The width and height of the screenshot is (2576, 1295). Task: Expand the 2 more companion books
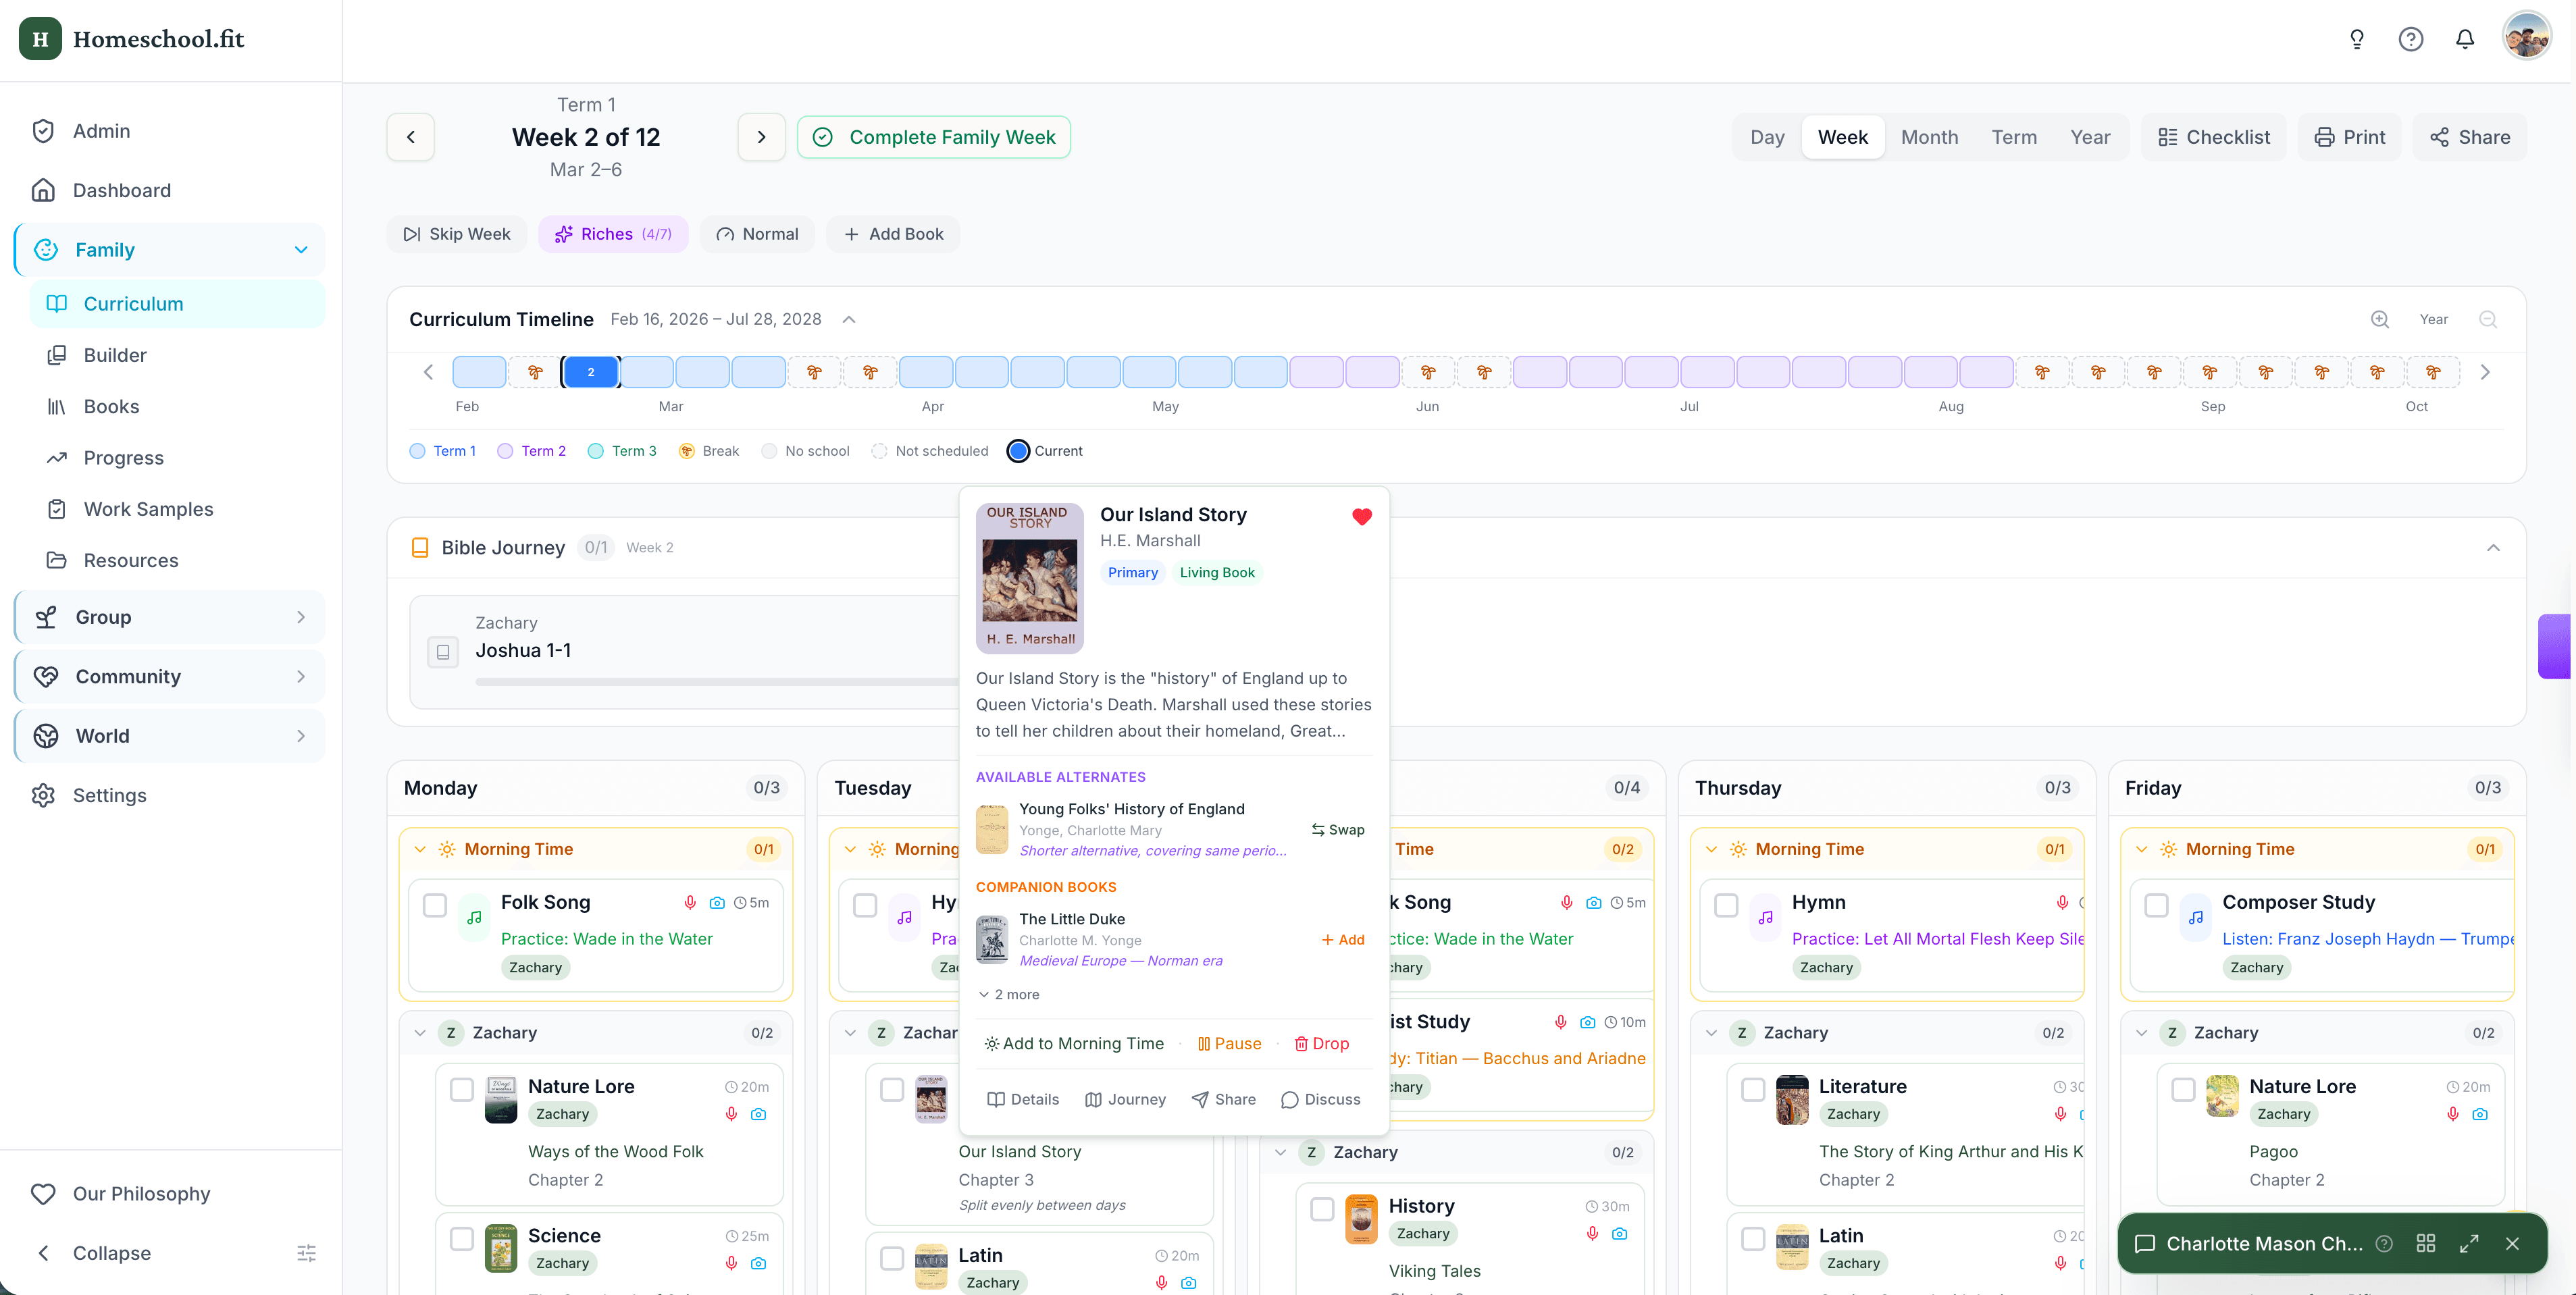(x=1009, y=994)
